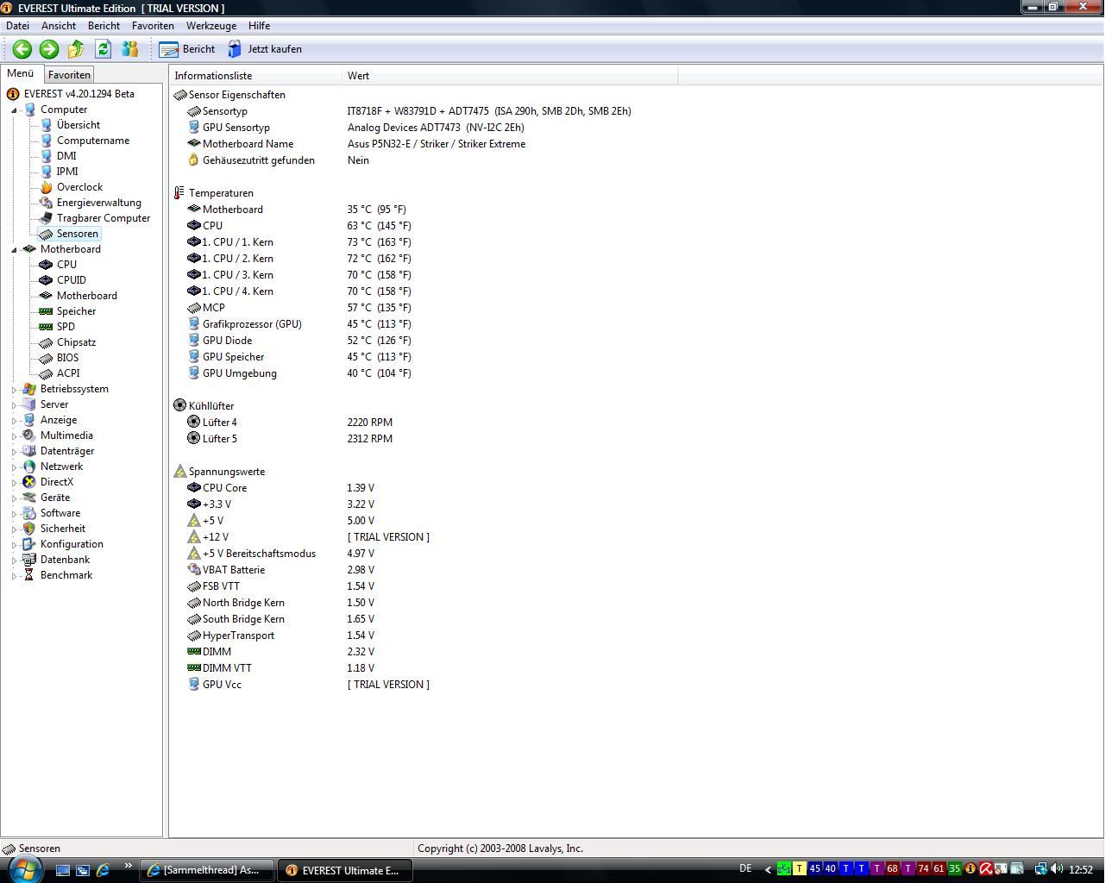This screenshot has width=1118, height=883.
Task: Go back with the green left arrow
Action: 22,49
